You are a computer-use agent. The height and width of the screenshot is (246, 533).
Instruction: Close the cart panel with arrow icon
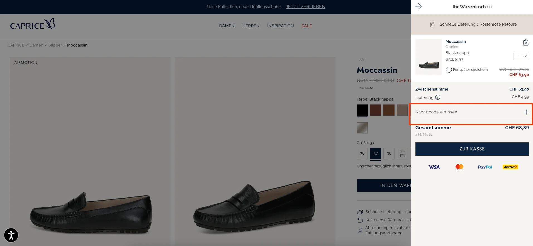click(418, 6)
